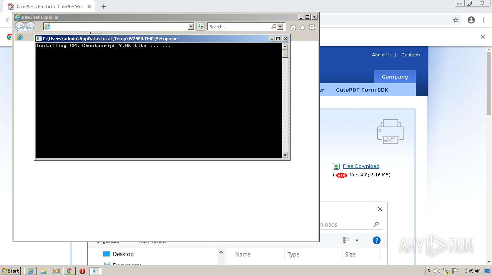This screenshot has width=492, height=276.
Task: Click the Free Download link
Action: (x=361, y=166)
